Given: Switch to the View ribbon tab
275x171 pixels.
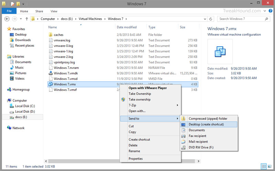Looking at the screenshot, I should [54, 11].
